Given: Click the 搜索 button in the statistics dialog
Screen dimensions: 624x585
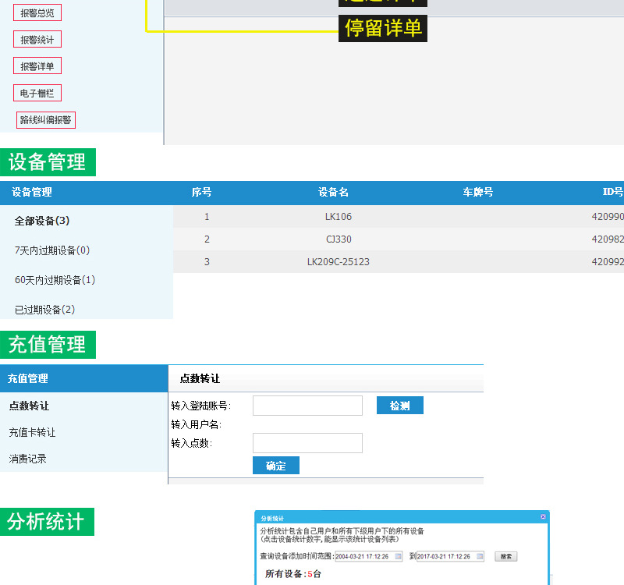Looking at the screenshot, I should (505, 556).
